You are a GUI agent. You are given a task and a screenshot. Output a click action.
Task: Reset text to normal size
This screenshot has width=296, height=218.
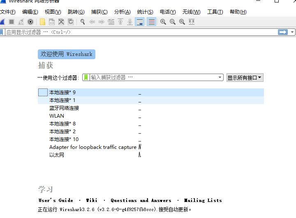182,22
